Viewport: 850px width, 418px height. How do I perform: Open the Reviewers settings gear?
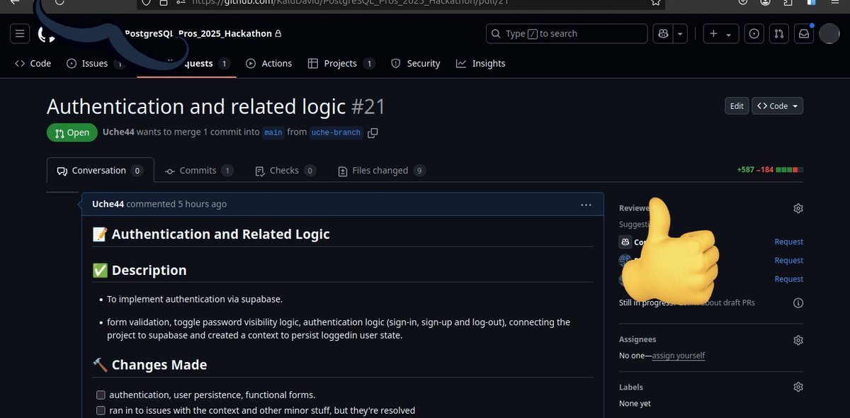tap(798, 208)
